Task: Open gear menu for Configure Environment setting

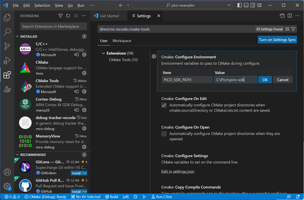Action: [154, 56]
